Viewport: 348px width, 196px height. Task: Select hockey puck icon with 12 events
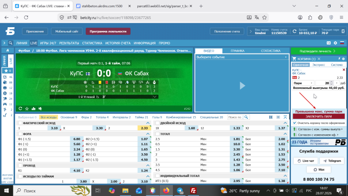5,88
